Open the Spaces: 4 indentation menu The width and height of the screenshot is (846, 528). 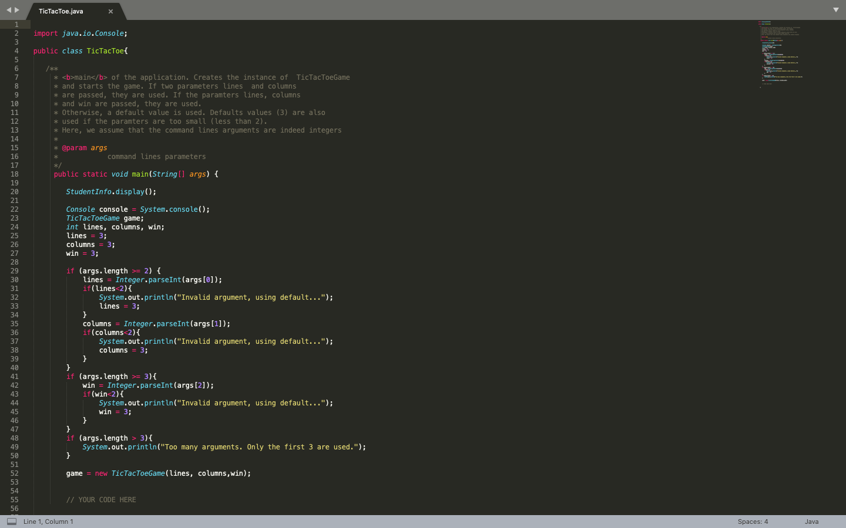click(x=753, y=522)
